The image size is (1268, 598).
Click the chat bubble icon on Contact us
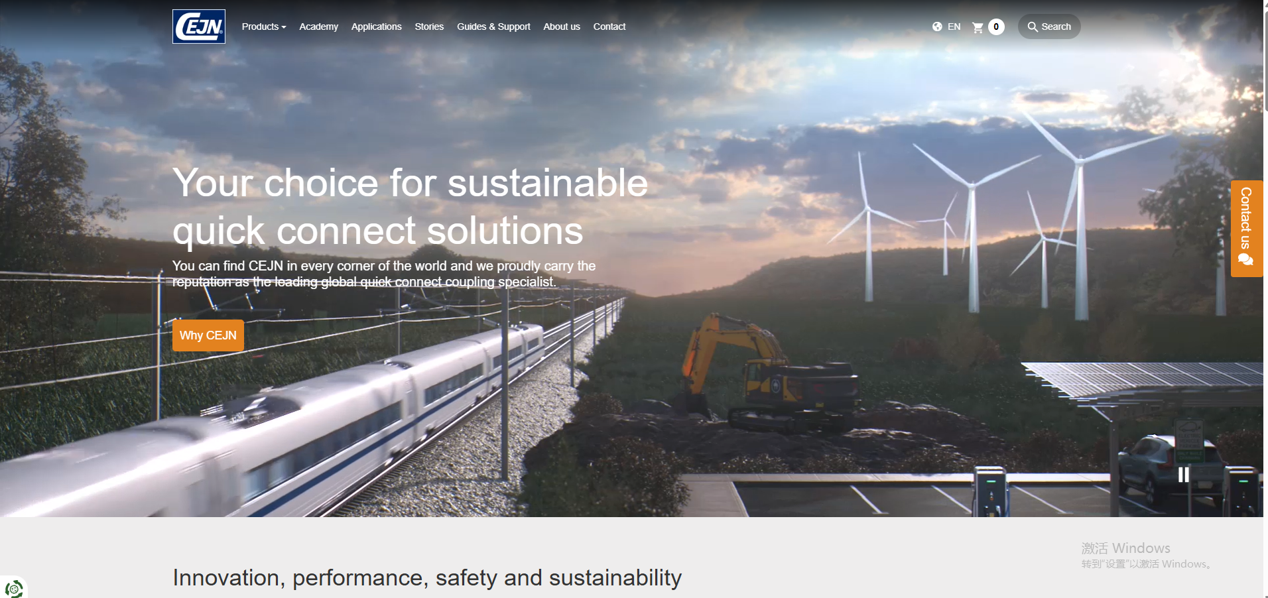1246,259
